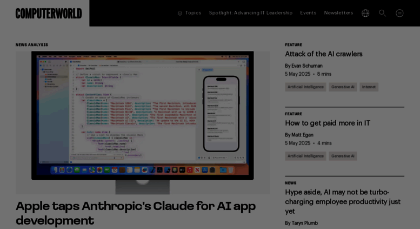Screen dimensions: 420x229
Task: Open the search magnifier icon
Action: point(382,13)
